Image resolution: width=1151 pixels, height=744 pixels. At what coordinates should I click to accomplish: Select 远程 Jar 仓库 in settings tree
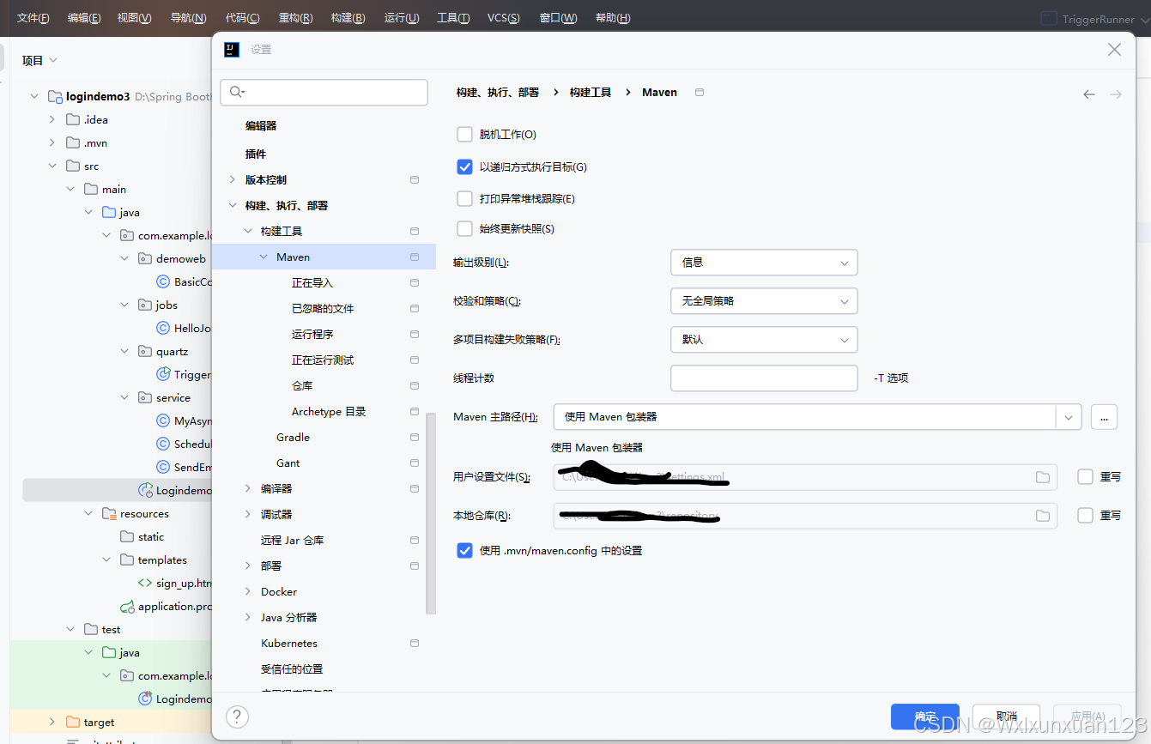pos(293,541)
